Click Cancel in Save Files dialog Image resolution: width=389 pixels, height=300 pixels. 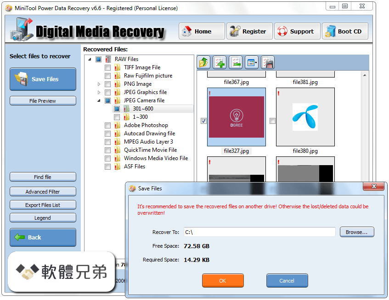click(x=287, y=280)
